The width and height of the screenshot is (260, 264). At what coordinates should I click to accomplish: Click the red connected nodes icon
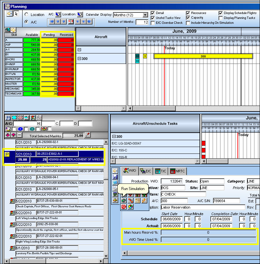[x=130, y=200]
